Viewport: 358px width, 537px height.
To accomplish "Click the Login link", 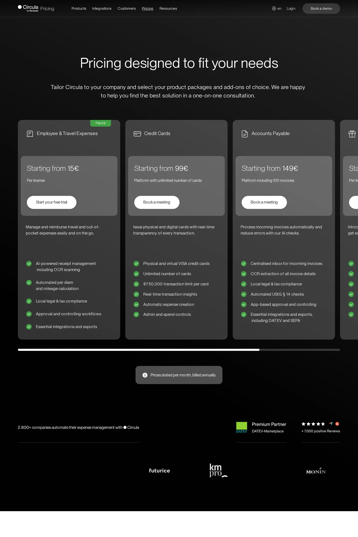I will click(291, 8).
